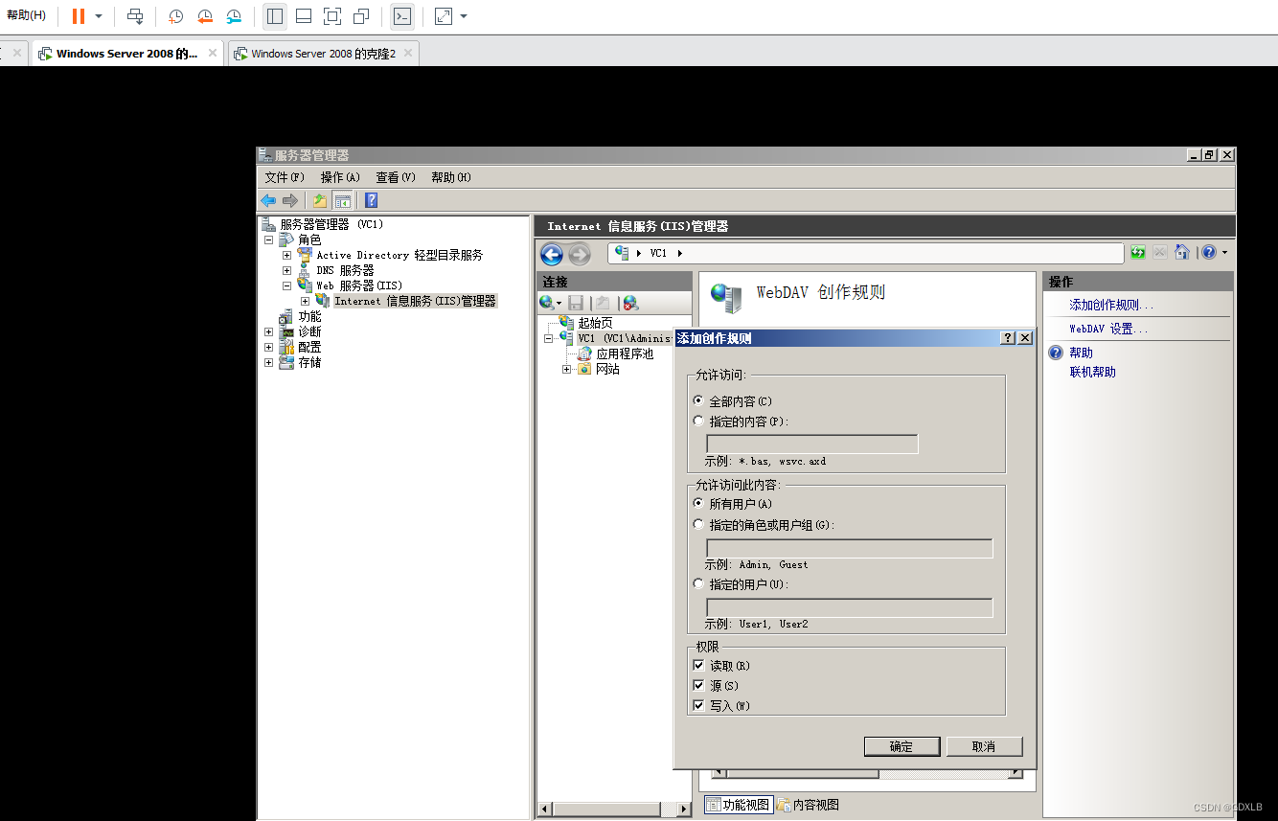Click the up-one-level folder icon

(320, 200)
